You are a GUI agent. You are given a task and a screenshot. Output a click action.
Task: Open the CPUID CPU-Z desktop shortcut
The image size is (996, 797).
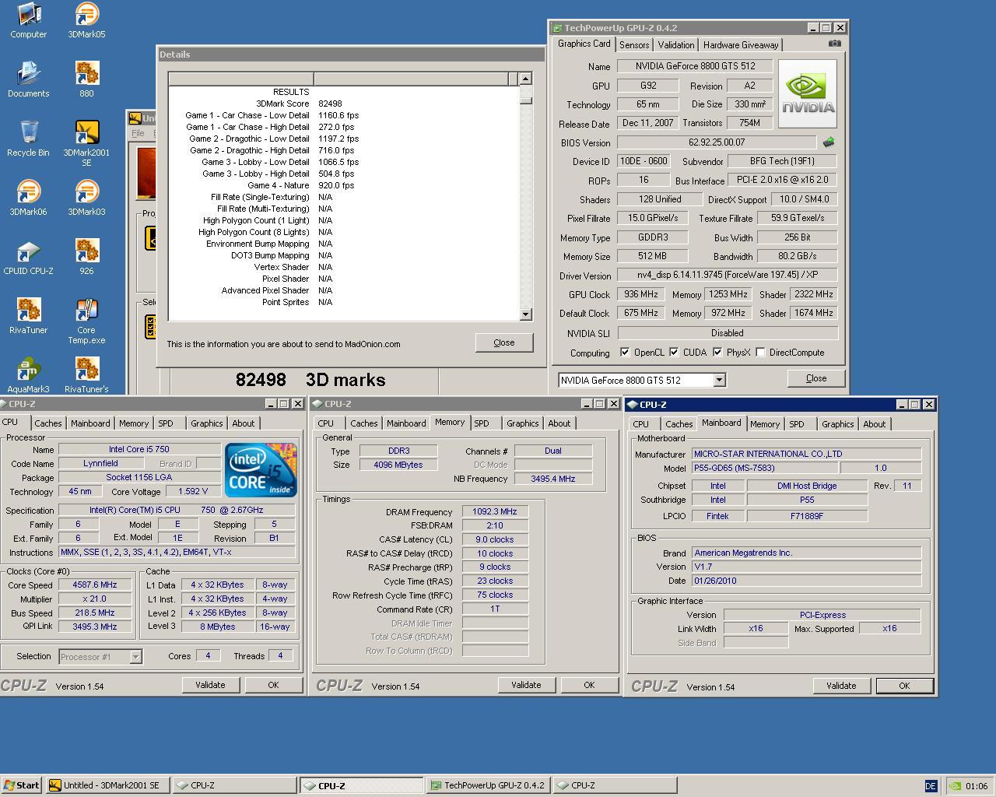click(28, 258)
